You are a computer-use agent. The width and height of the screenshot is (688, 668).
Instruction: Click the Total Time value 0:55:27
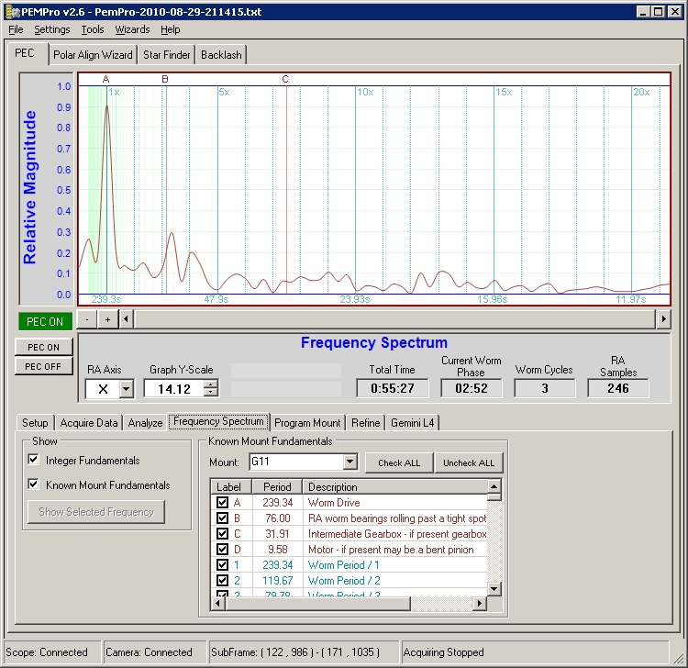393,388
